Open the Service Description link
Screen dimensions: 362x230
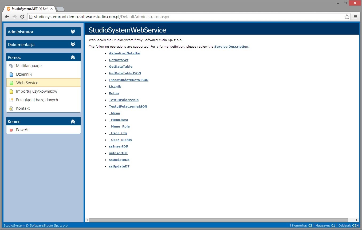click(231, 47)
